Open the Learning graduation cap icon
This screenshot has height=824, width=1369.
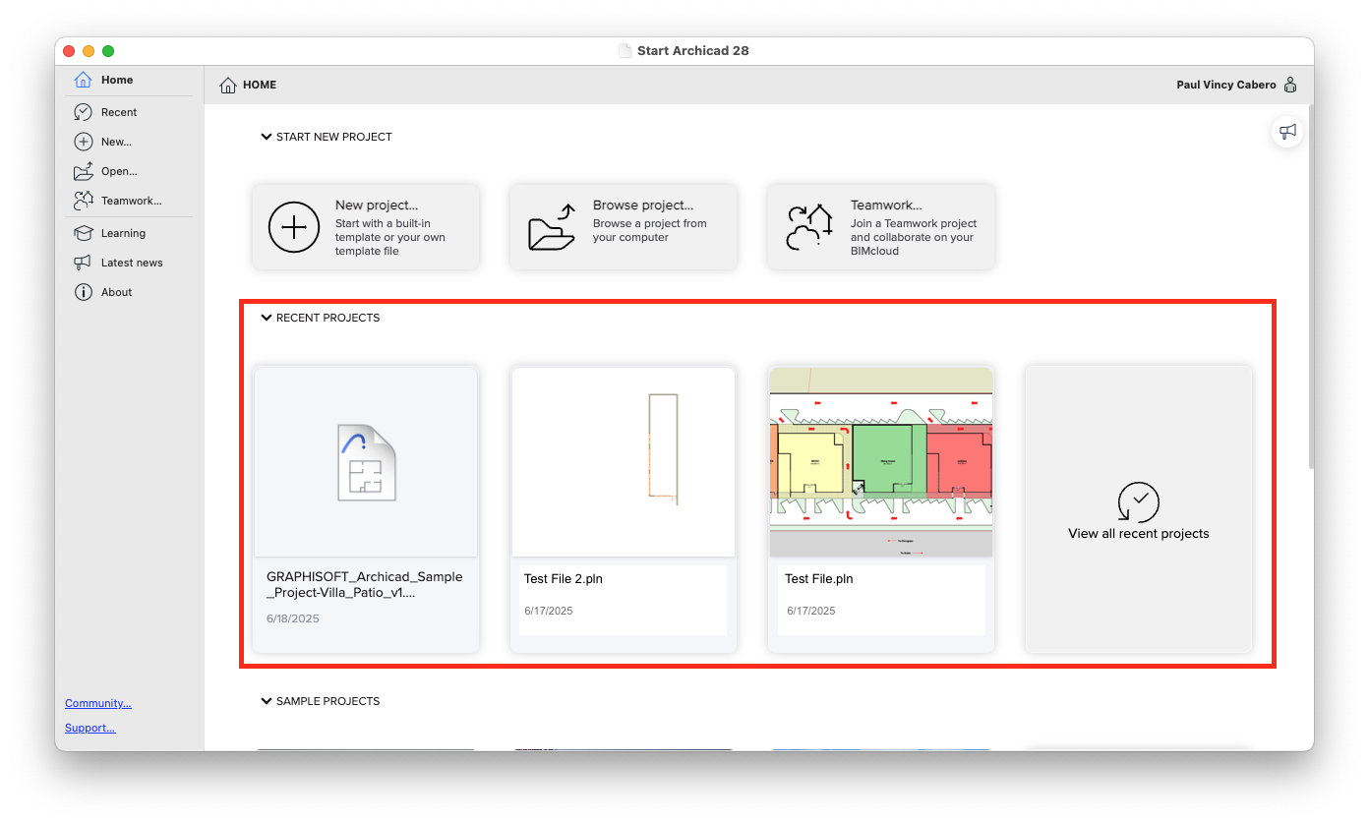point(84,233)
